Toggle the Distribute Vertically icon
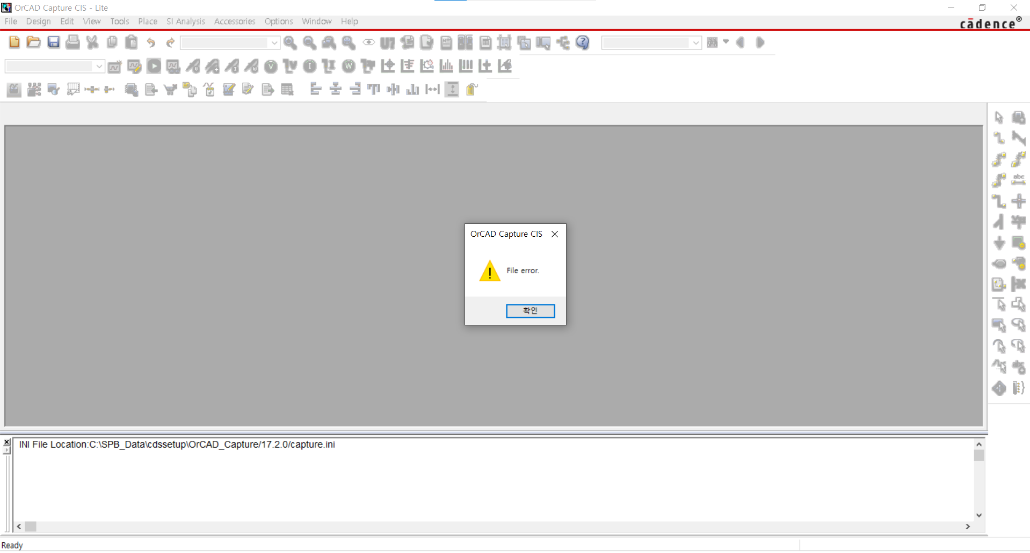This screenshot has height=553, width=1030. [x=452, y=89]
